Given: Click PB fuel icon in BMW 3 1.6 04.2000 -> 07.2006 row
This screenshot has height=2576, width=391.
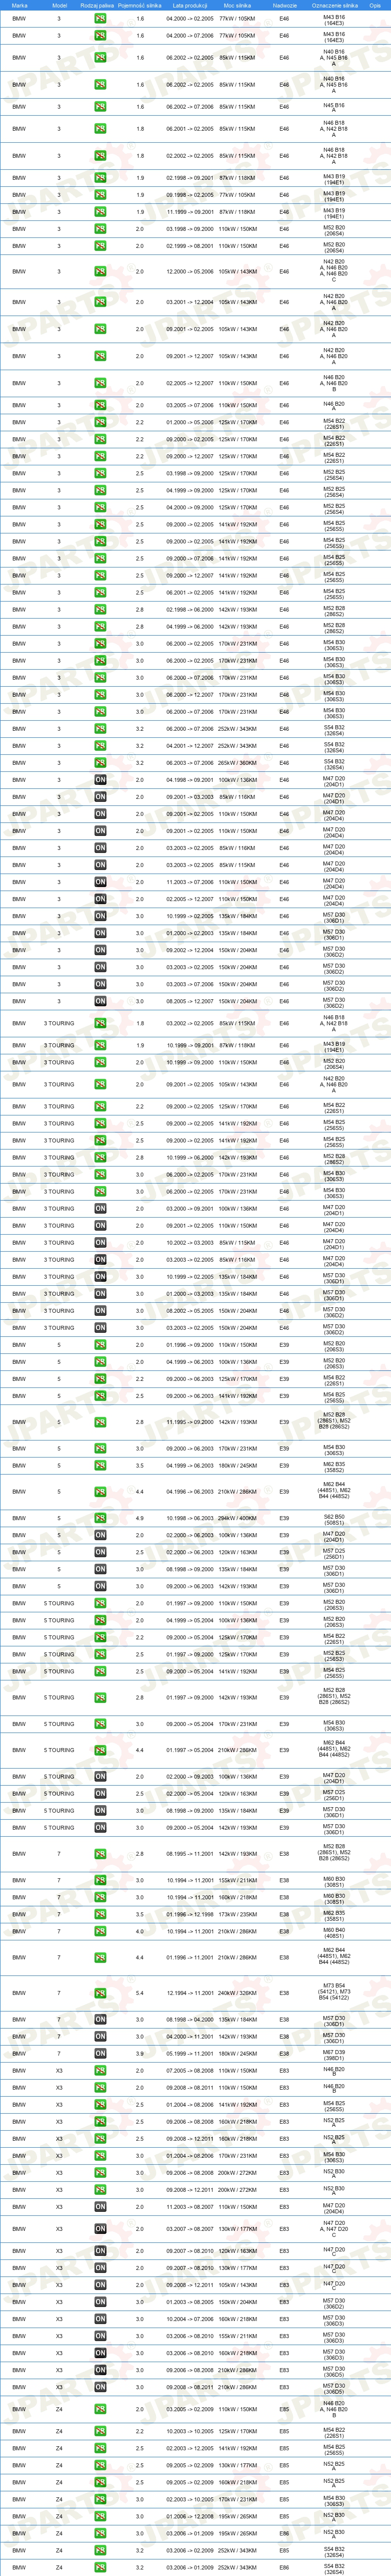Looking at the screenshot, I should point(100,36).
